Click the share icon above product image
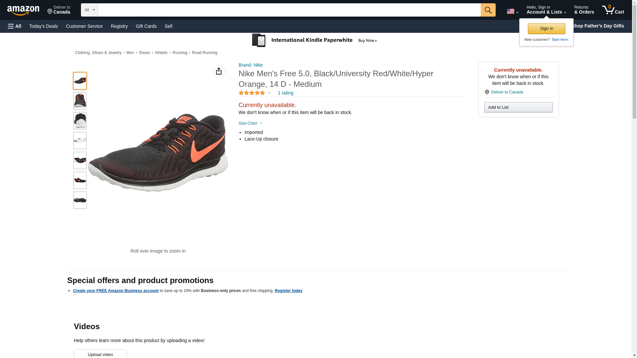Viewport: 637px width, 358px height. click(x=219, y=71)
